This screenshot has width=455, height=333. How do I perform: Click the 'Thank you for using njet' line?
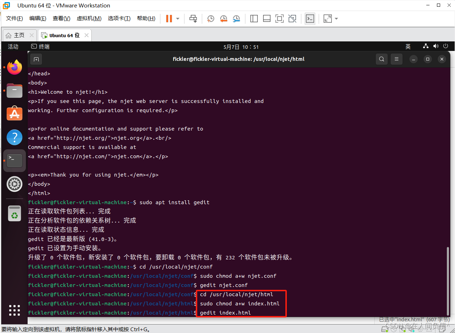(x=93, y=175)
